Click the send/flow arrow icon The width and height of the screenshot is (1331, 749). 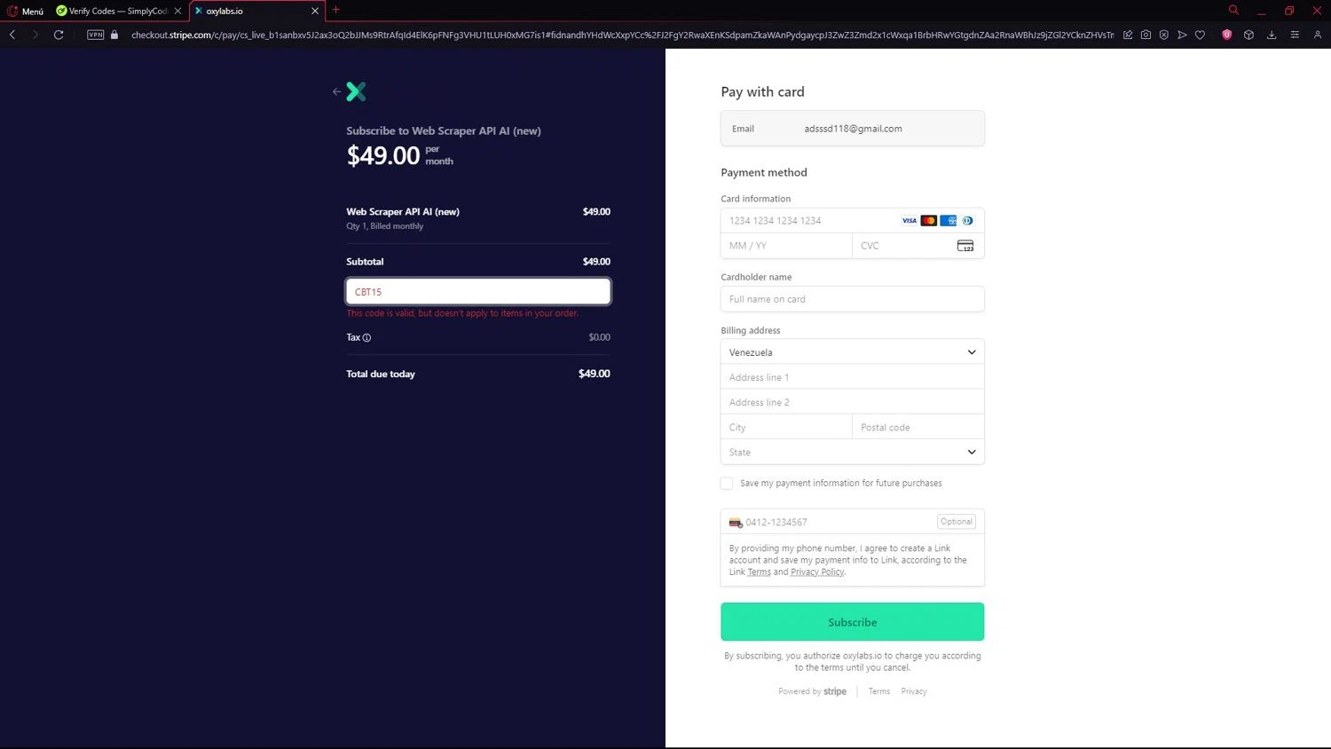pos(1182,35)
